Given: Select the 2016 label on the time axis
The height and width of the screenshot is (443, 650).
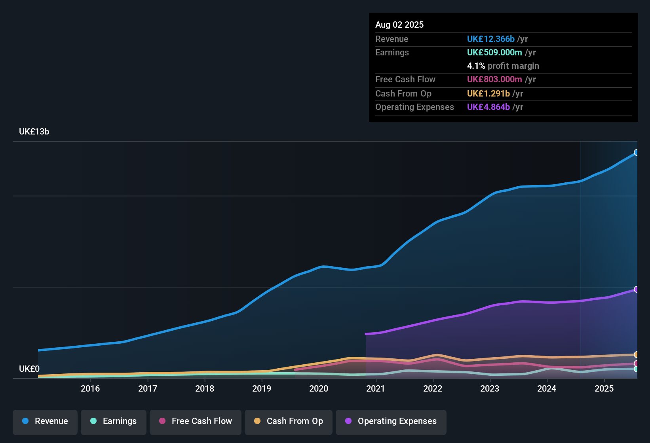Looking at the screenshot, I should tap(90, 389).
